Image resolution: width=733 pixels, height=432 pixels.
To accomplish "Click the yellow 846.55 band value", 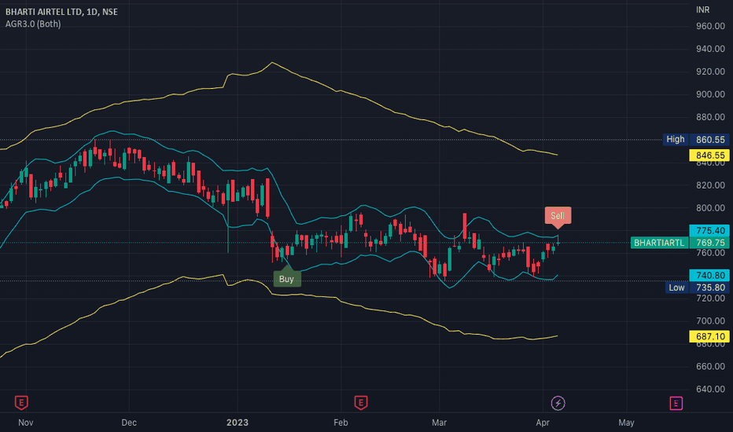I will click(709, 155).
